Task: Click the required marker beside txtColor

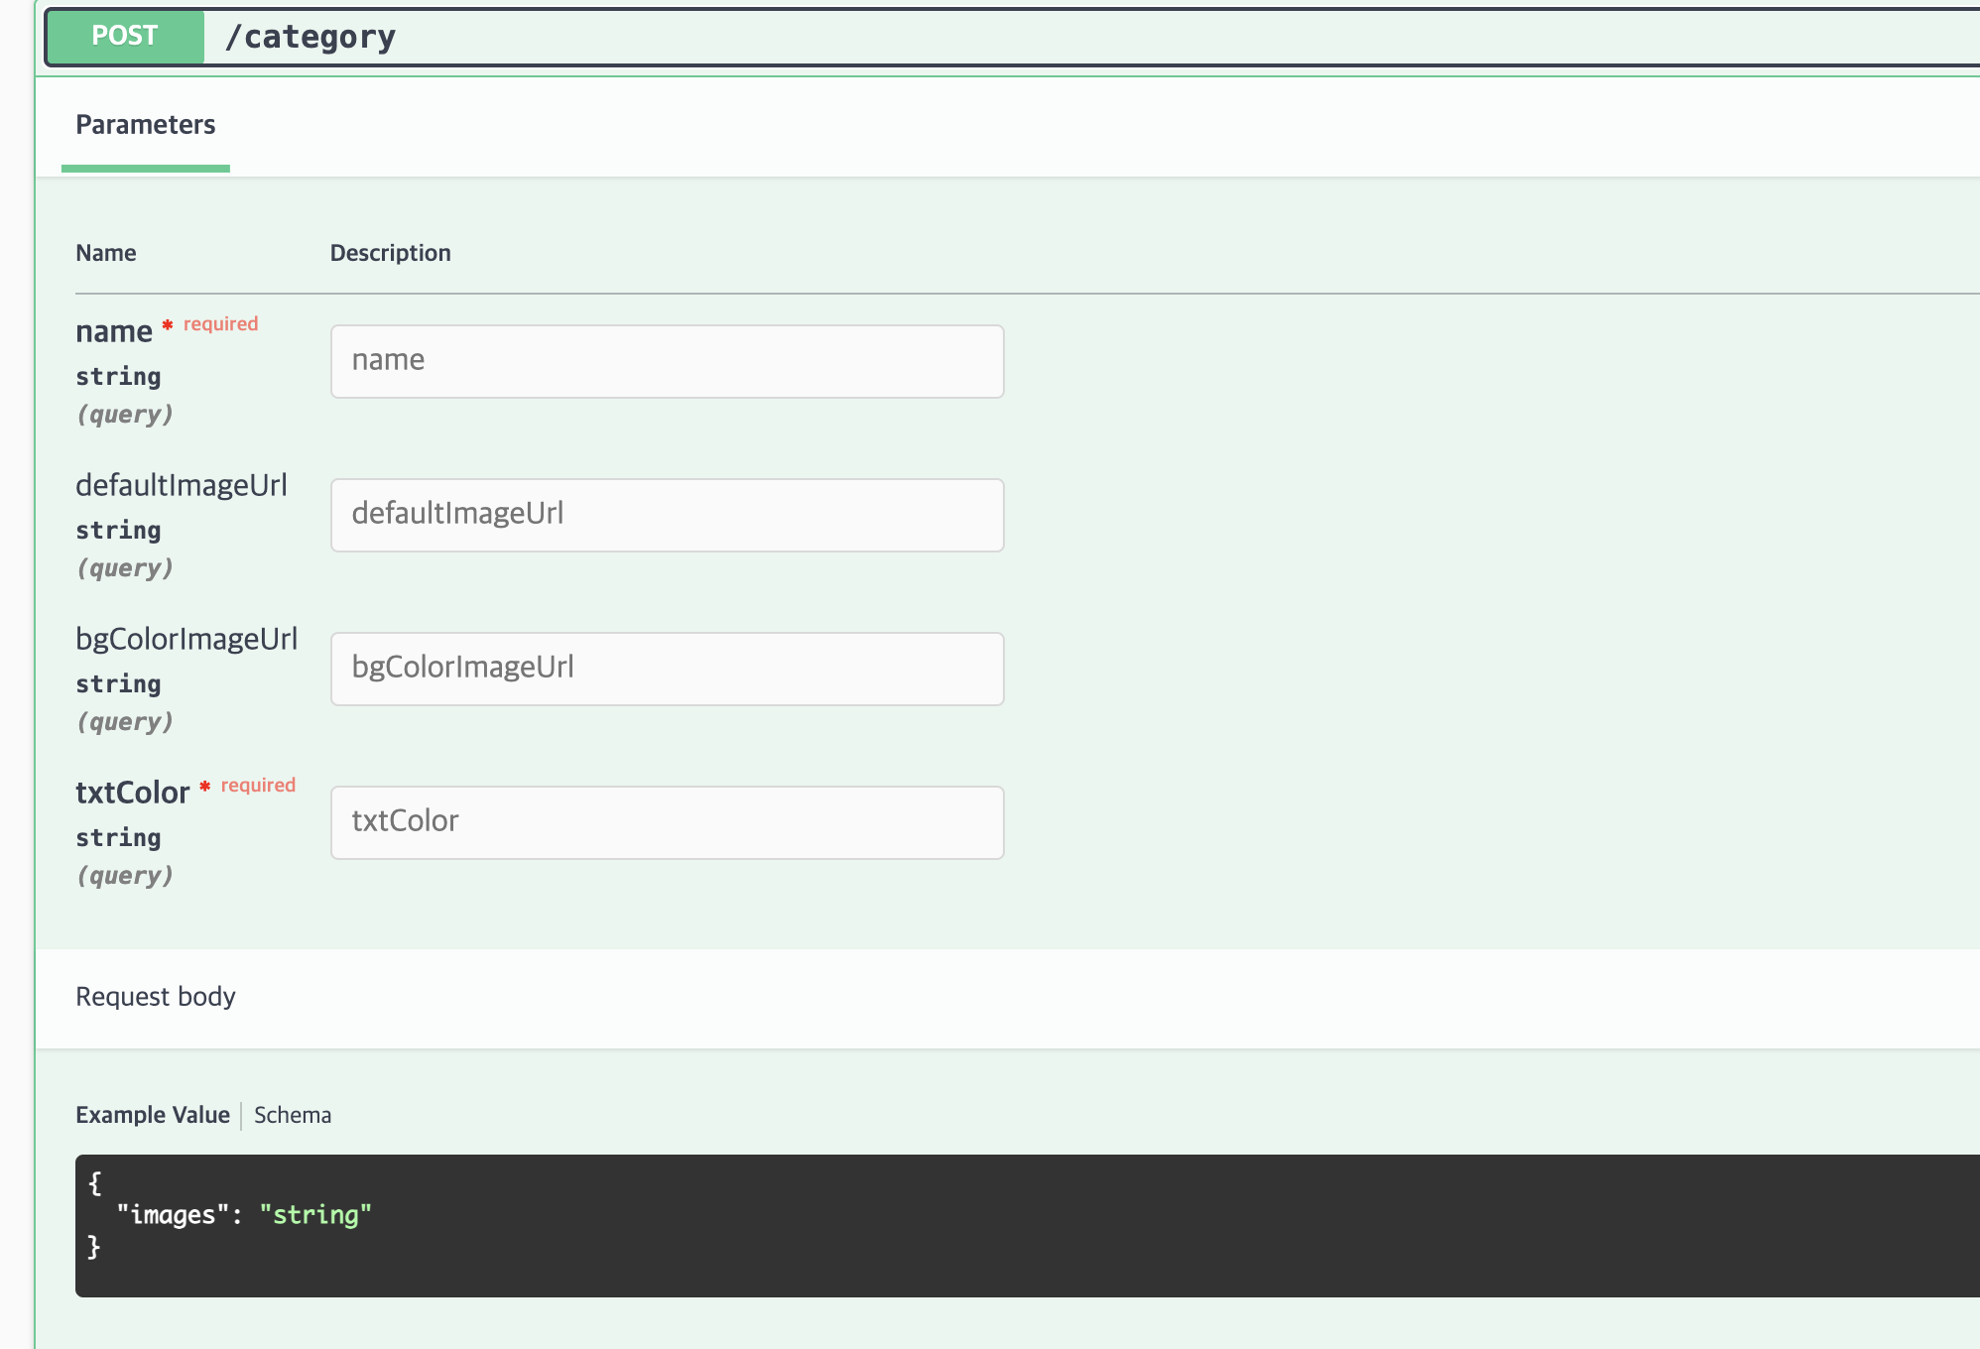Action: 248,786
